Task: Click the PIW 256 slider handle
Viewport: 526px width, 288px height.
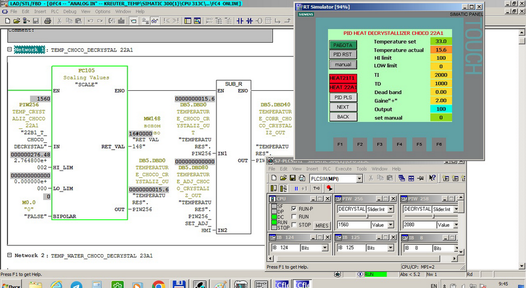Action: point(366,217)
